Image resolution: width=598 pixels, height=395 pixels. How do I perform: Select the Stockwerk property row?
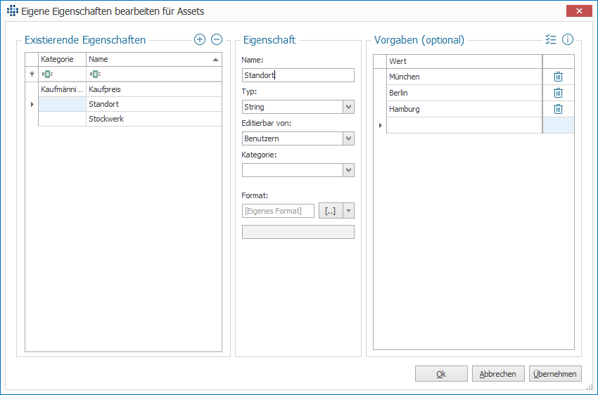(x=130, y=119)
